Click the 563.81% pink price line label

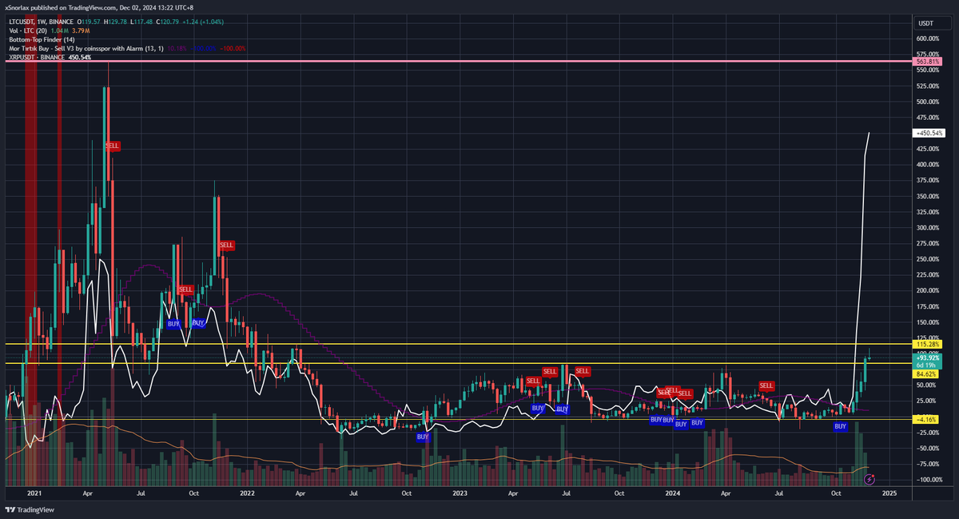pyautogui.click(x=925, y=61)
